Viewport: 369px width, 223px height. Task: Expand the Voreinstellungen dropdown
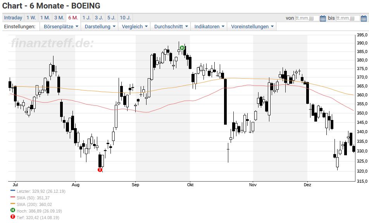(252, 27)
